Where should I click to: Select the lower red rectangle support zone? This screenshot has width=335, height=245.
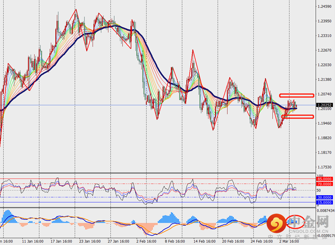pos(297,117)
